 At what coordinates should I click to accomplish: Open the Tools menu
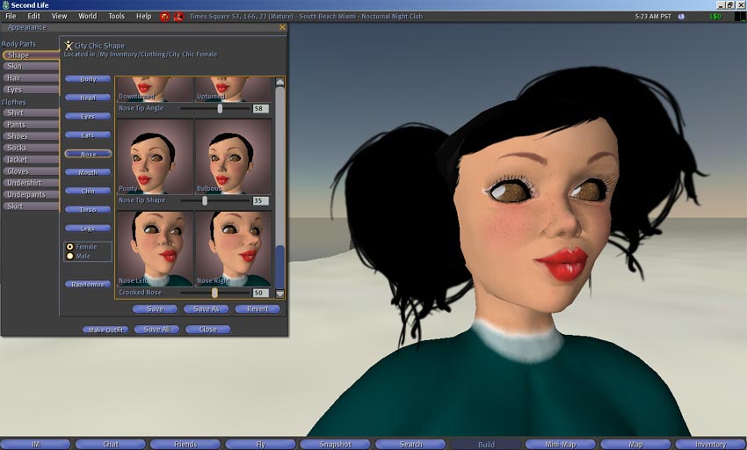[116, 16]
